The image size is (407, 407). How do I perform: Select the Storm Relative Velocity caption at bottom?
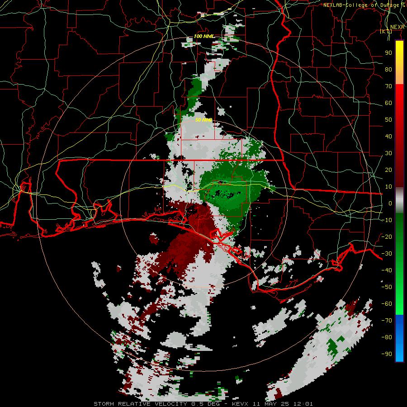click(203, 404)
